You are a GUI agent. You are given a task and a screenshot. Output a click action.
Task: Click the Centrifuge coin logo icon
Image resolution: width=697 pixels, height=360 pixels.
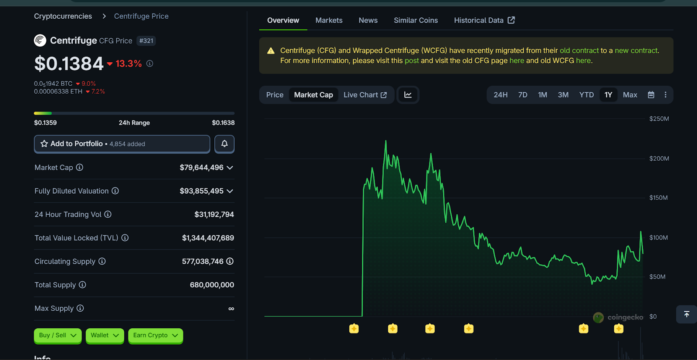tap(40, 40)
